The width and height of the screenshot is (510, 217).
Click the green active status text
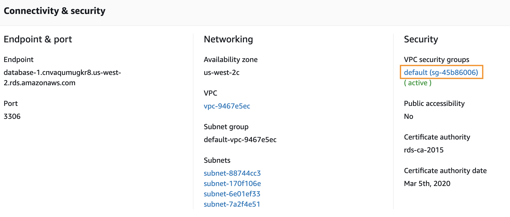(x=418, y=83)
